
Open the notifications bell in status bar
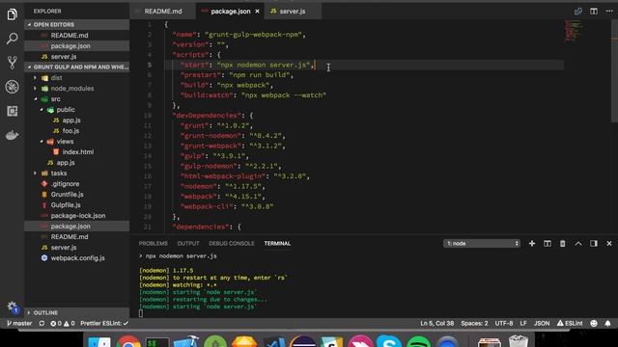pyautogui.click(x=607, y=324)
